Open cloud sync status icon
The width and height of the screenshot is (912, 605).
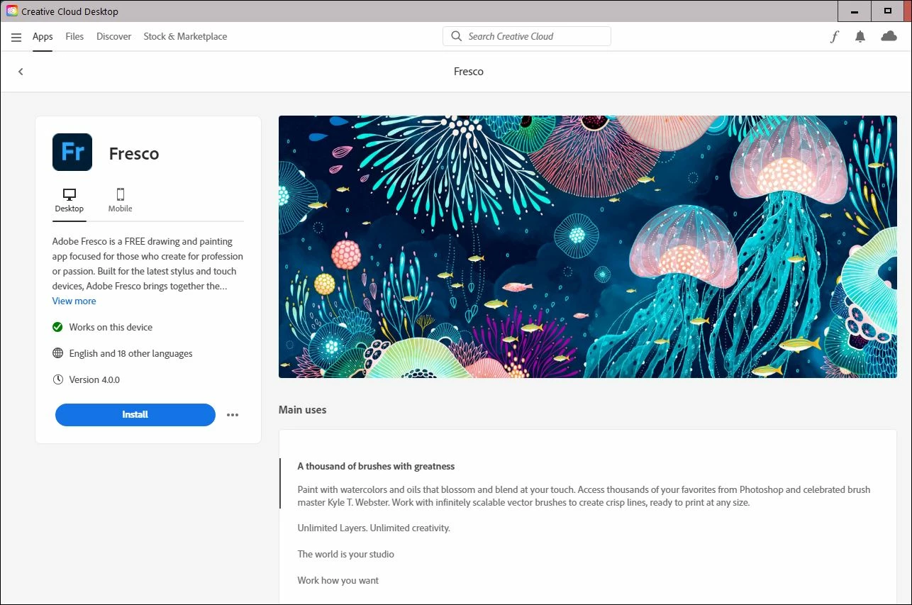(x=889, y=36)
